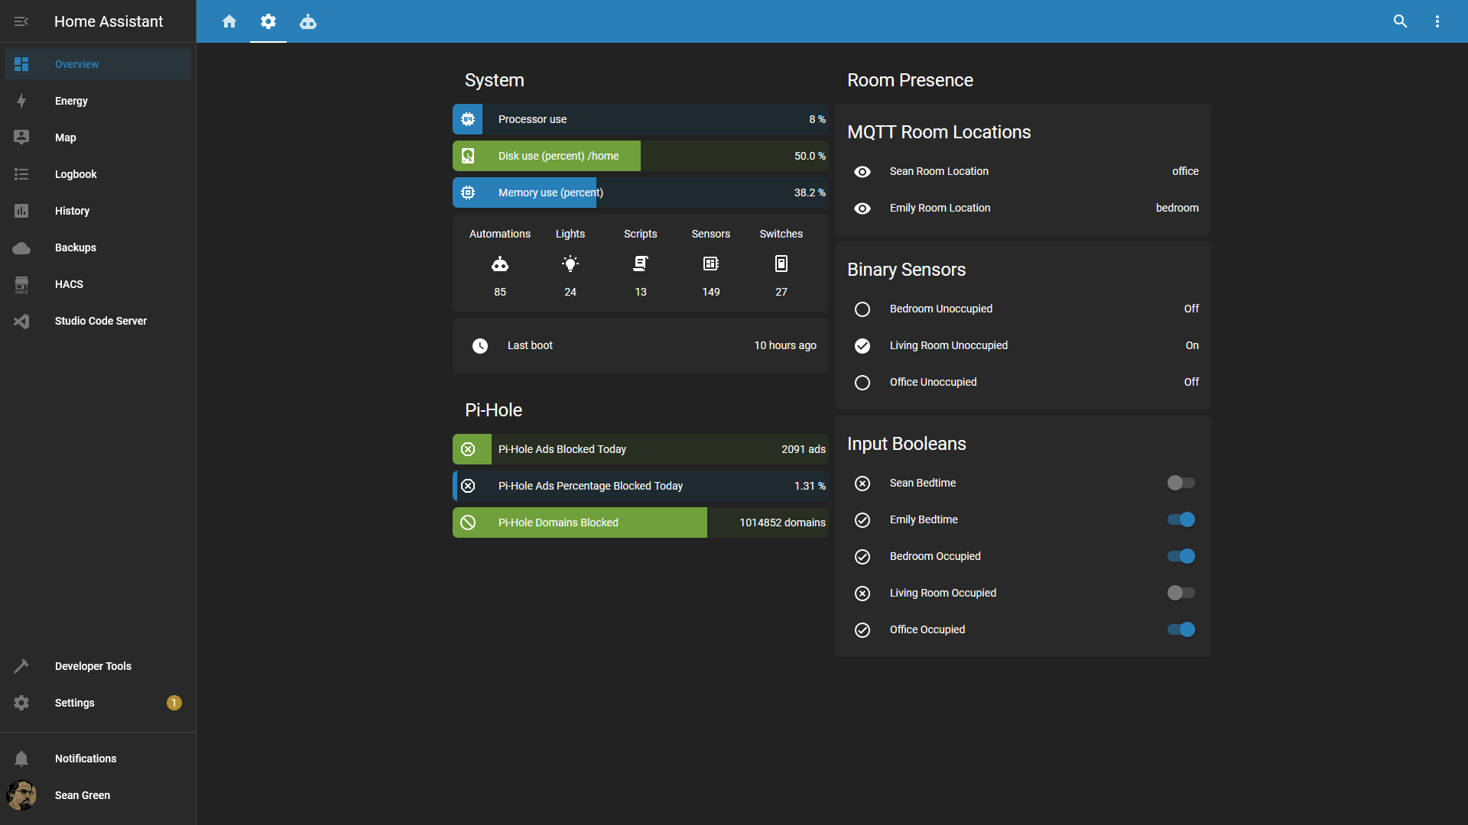Click Emily Bedtime check icon
Image resolution: width=1468 pixels, height=825 pixels.
click(x=862, y=520)
